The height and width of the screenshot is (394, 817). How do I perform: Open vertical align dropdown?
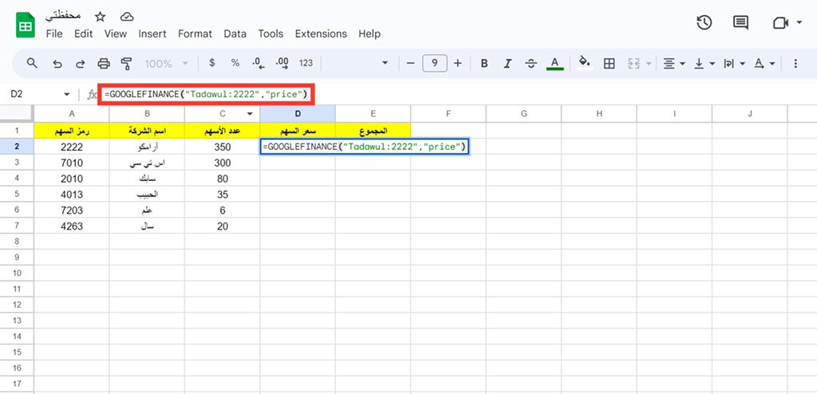click(x=704, y=64)
